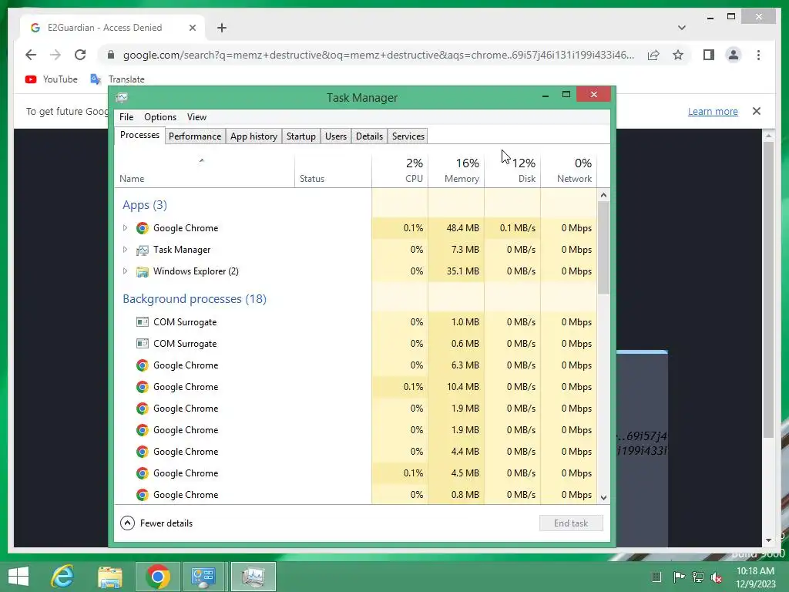Switch to the App history tab
Viewport: 789px width, 592px height.
coord(253,136)
